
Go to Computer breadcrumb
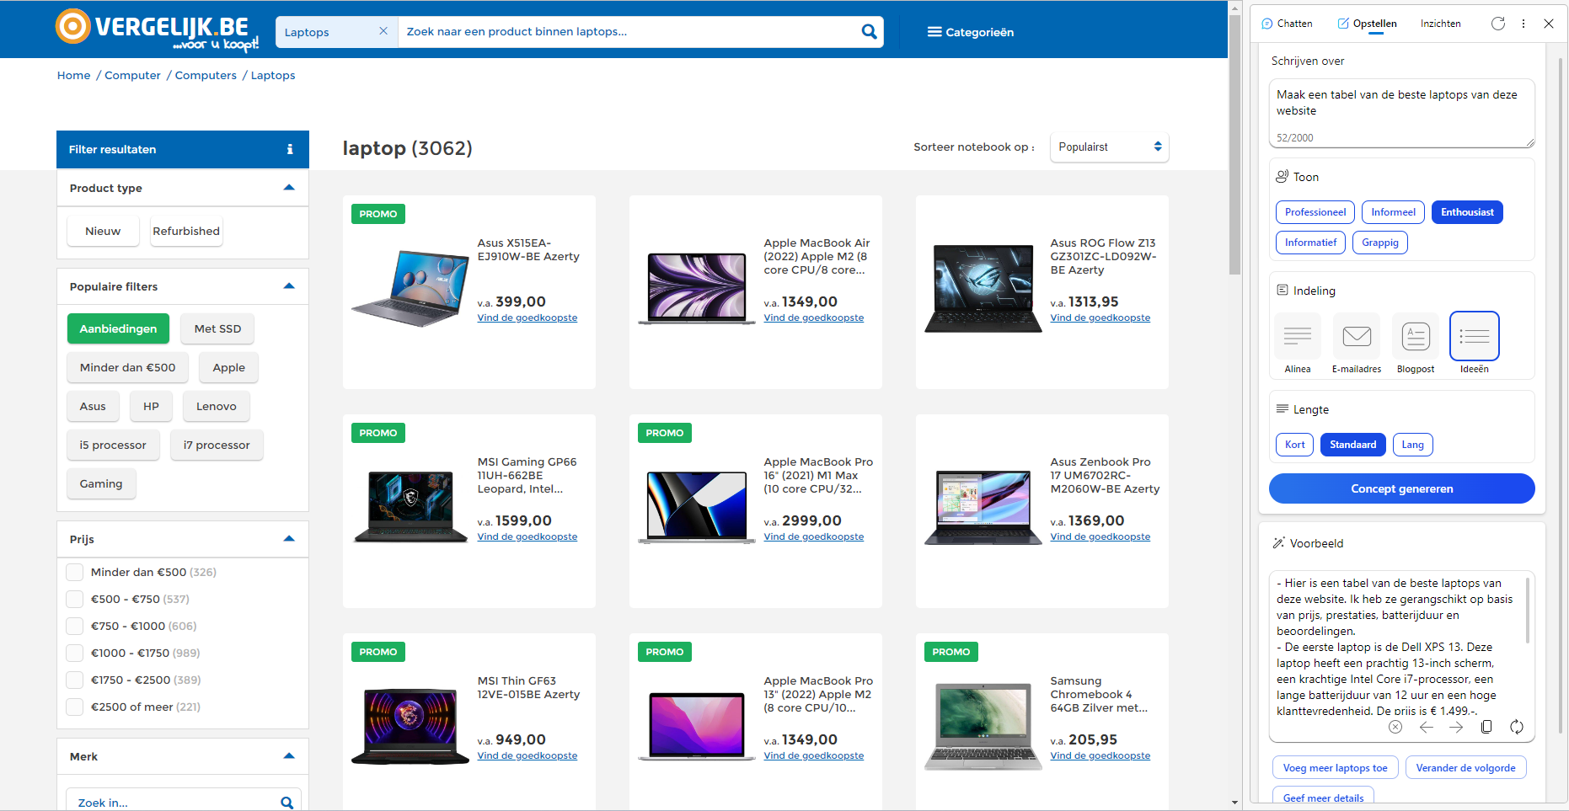[x=132, y=76]
